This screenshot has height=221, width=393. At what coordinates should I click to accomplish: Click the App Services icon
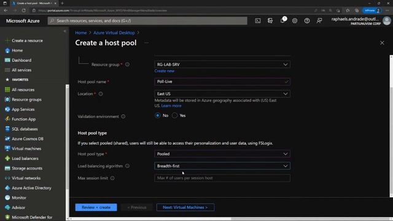7,109
